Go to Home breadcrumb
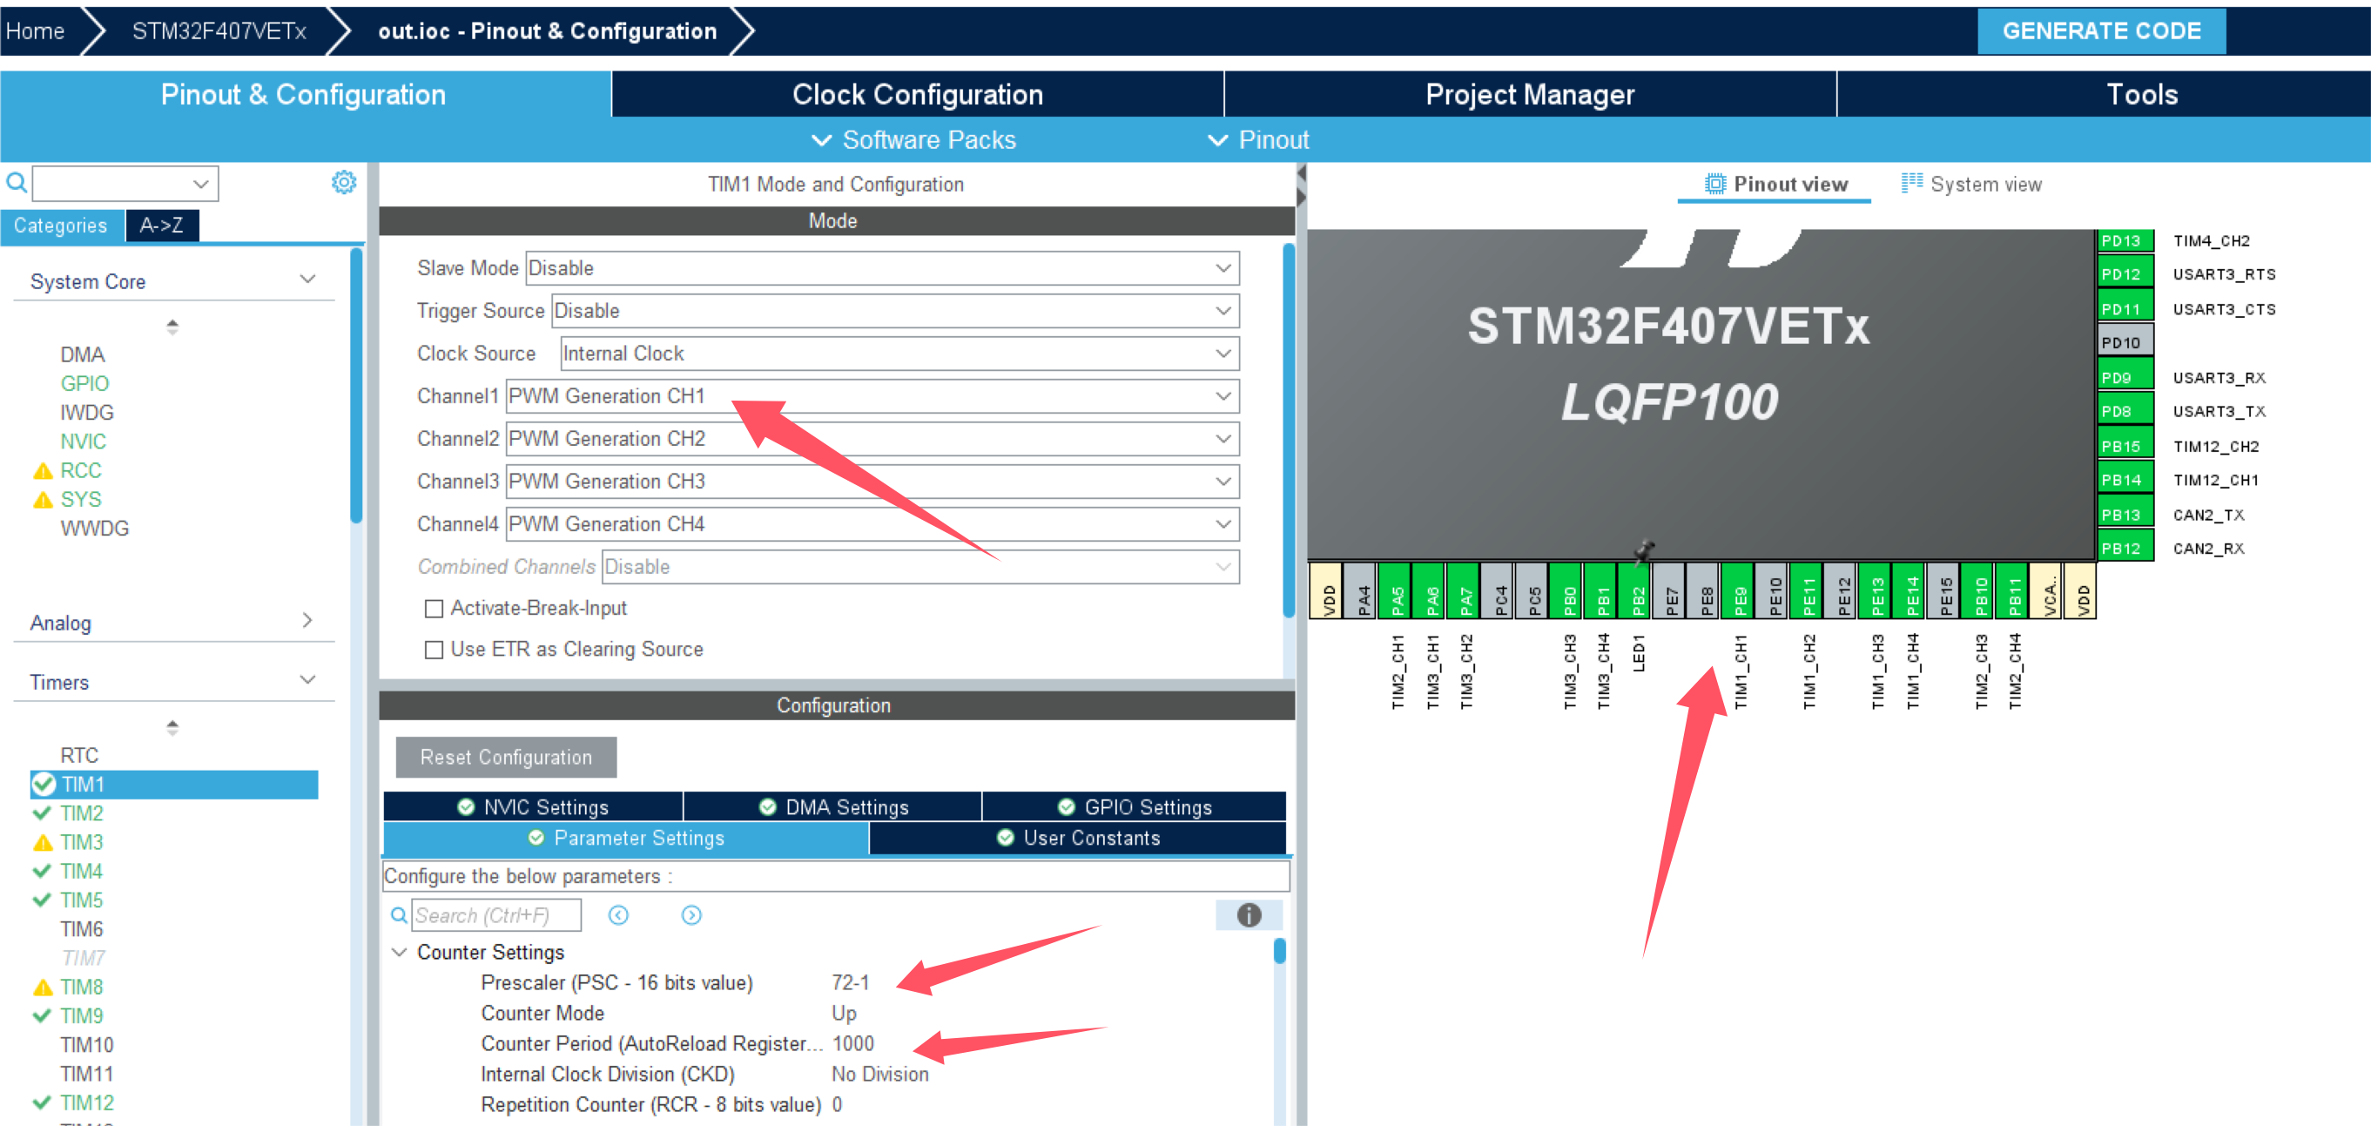This screenshot has height=1126, width=2371. coord(35,31)
